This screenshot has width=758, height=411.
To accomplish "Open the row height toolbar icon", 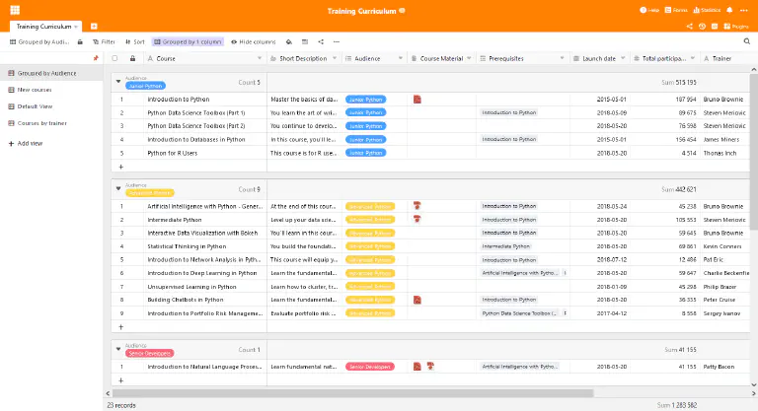I will point(305,42).
